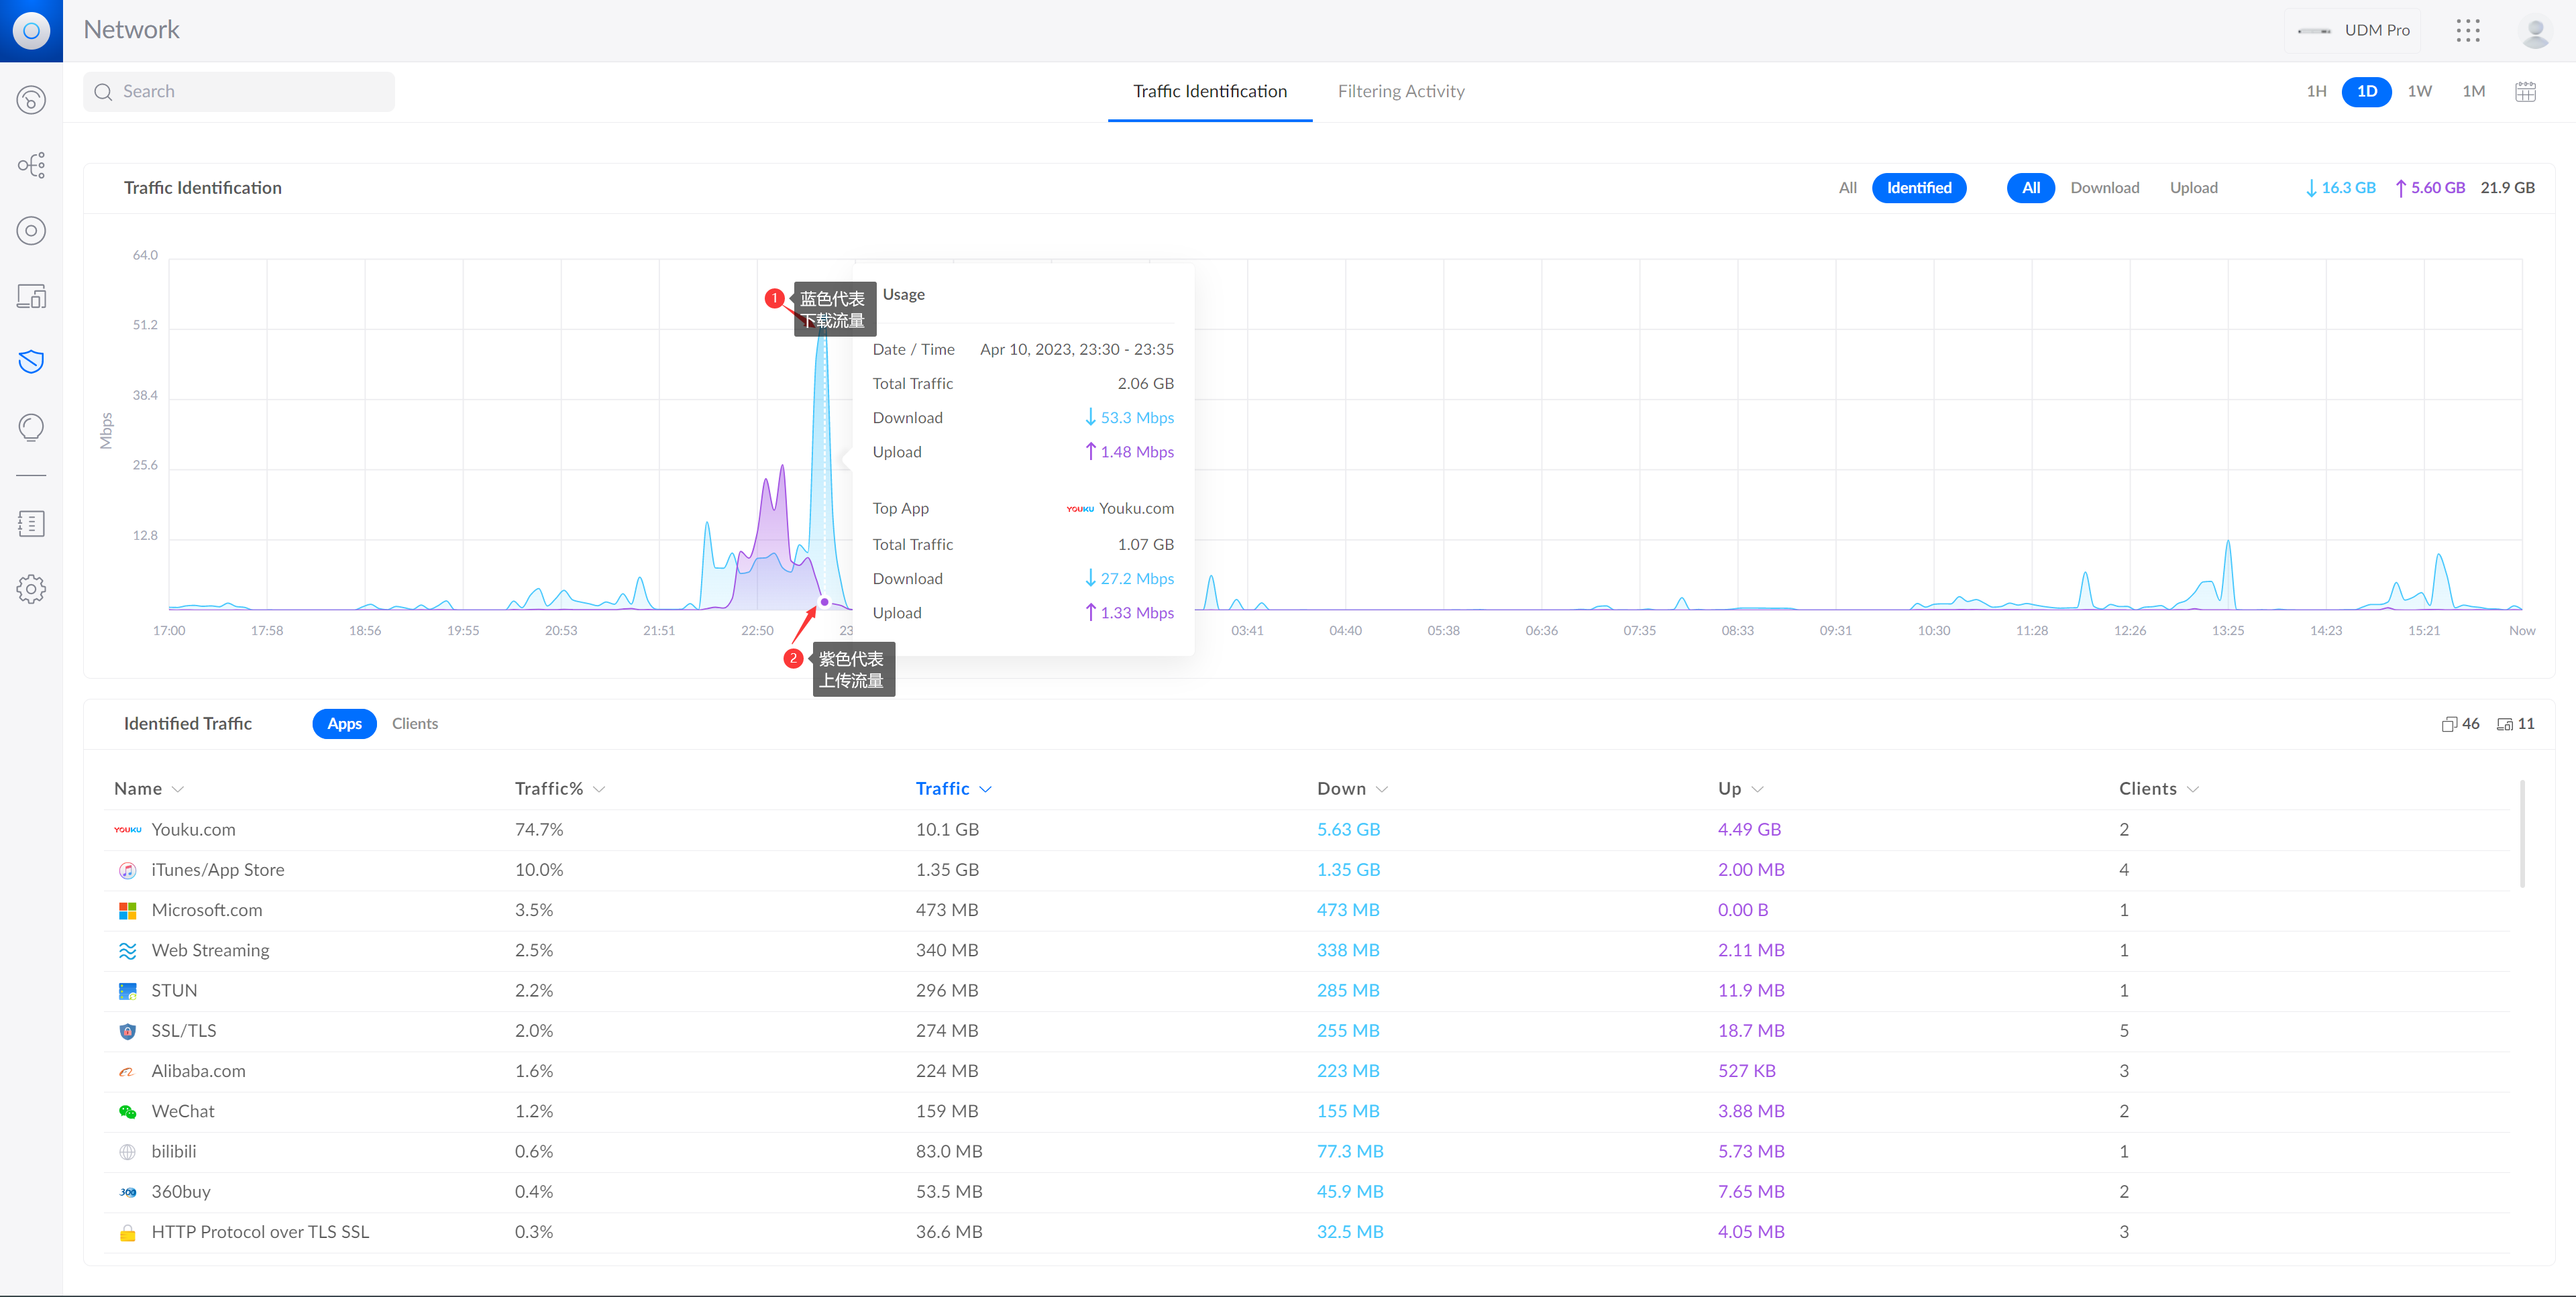Image resolution: width=2576 pixels, height=1297 pixels.
Task: Open the Topology sidebar icon
Action: click(x=31, y=165)
